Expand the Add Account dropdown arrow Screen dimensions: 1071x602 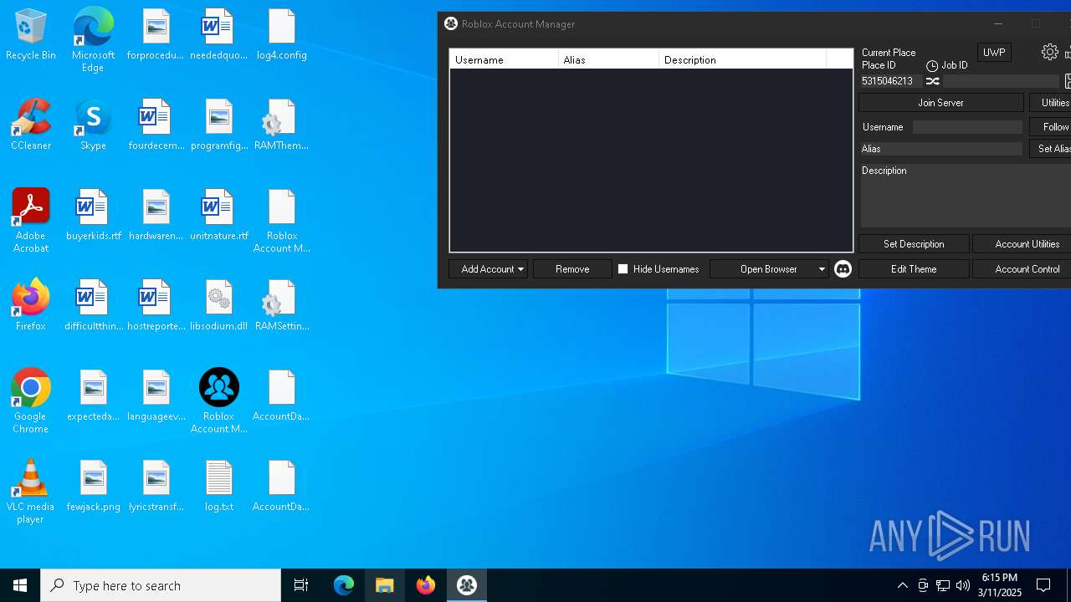pyautogui.click(x=520, y=269)
